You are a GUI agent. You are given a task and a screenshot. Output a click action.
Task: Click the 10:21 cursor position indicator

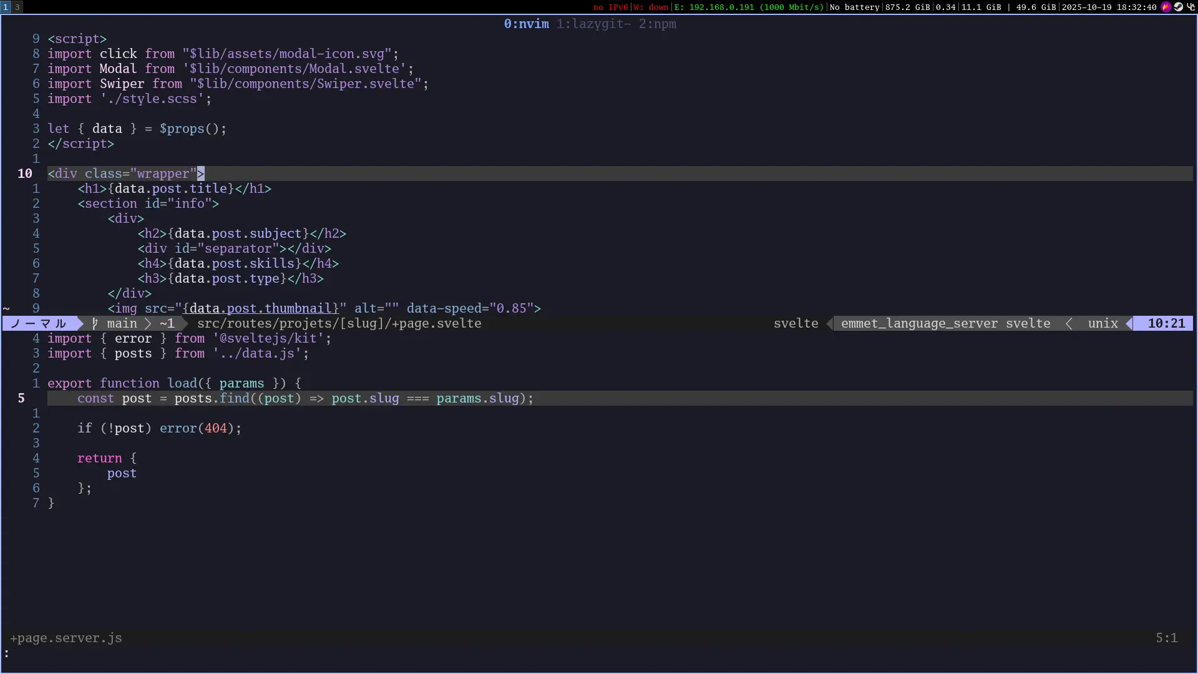(1166, 323)
